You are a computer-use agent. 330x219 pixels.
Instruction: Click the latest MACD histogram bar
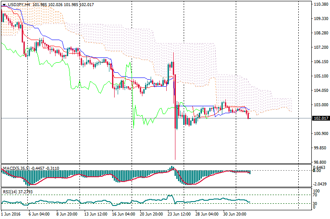pos(250,172)
